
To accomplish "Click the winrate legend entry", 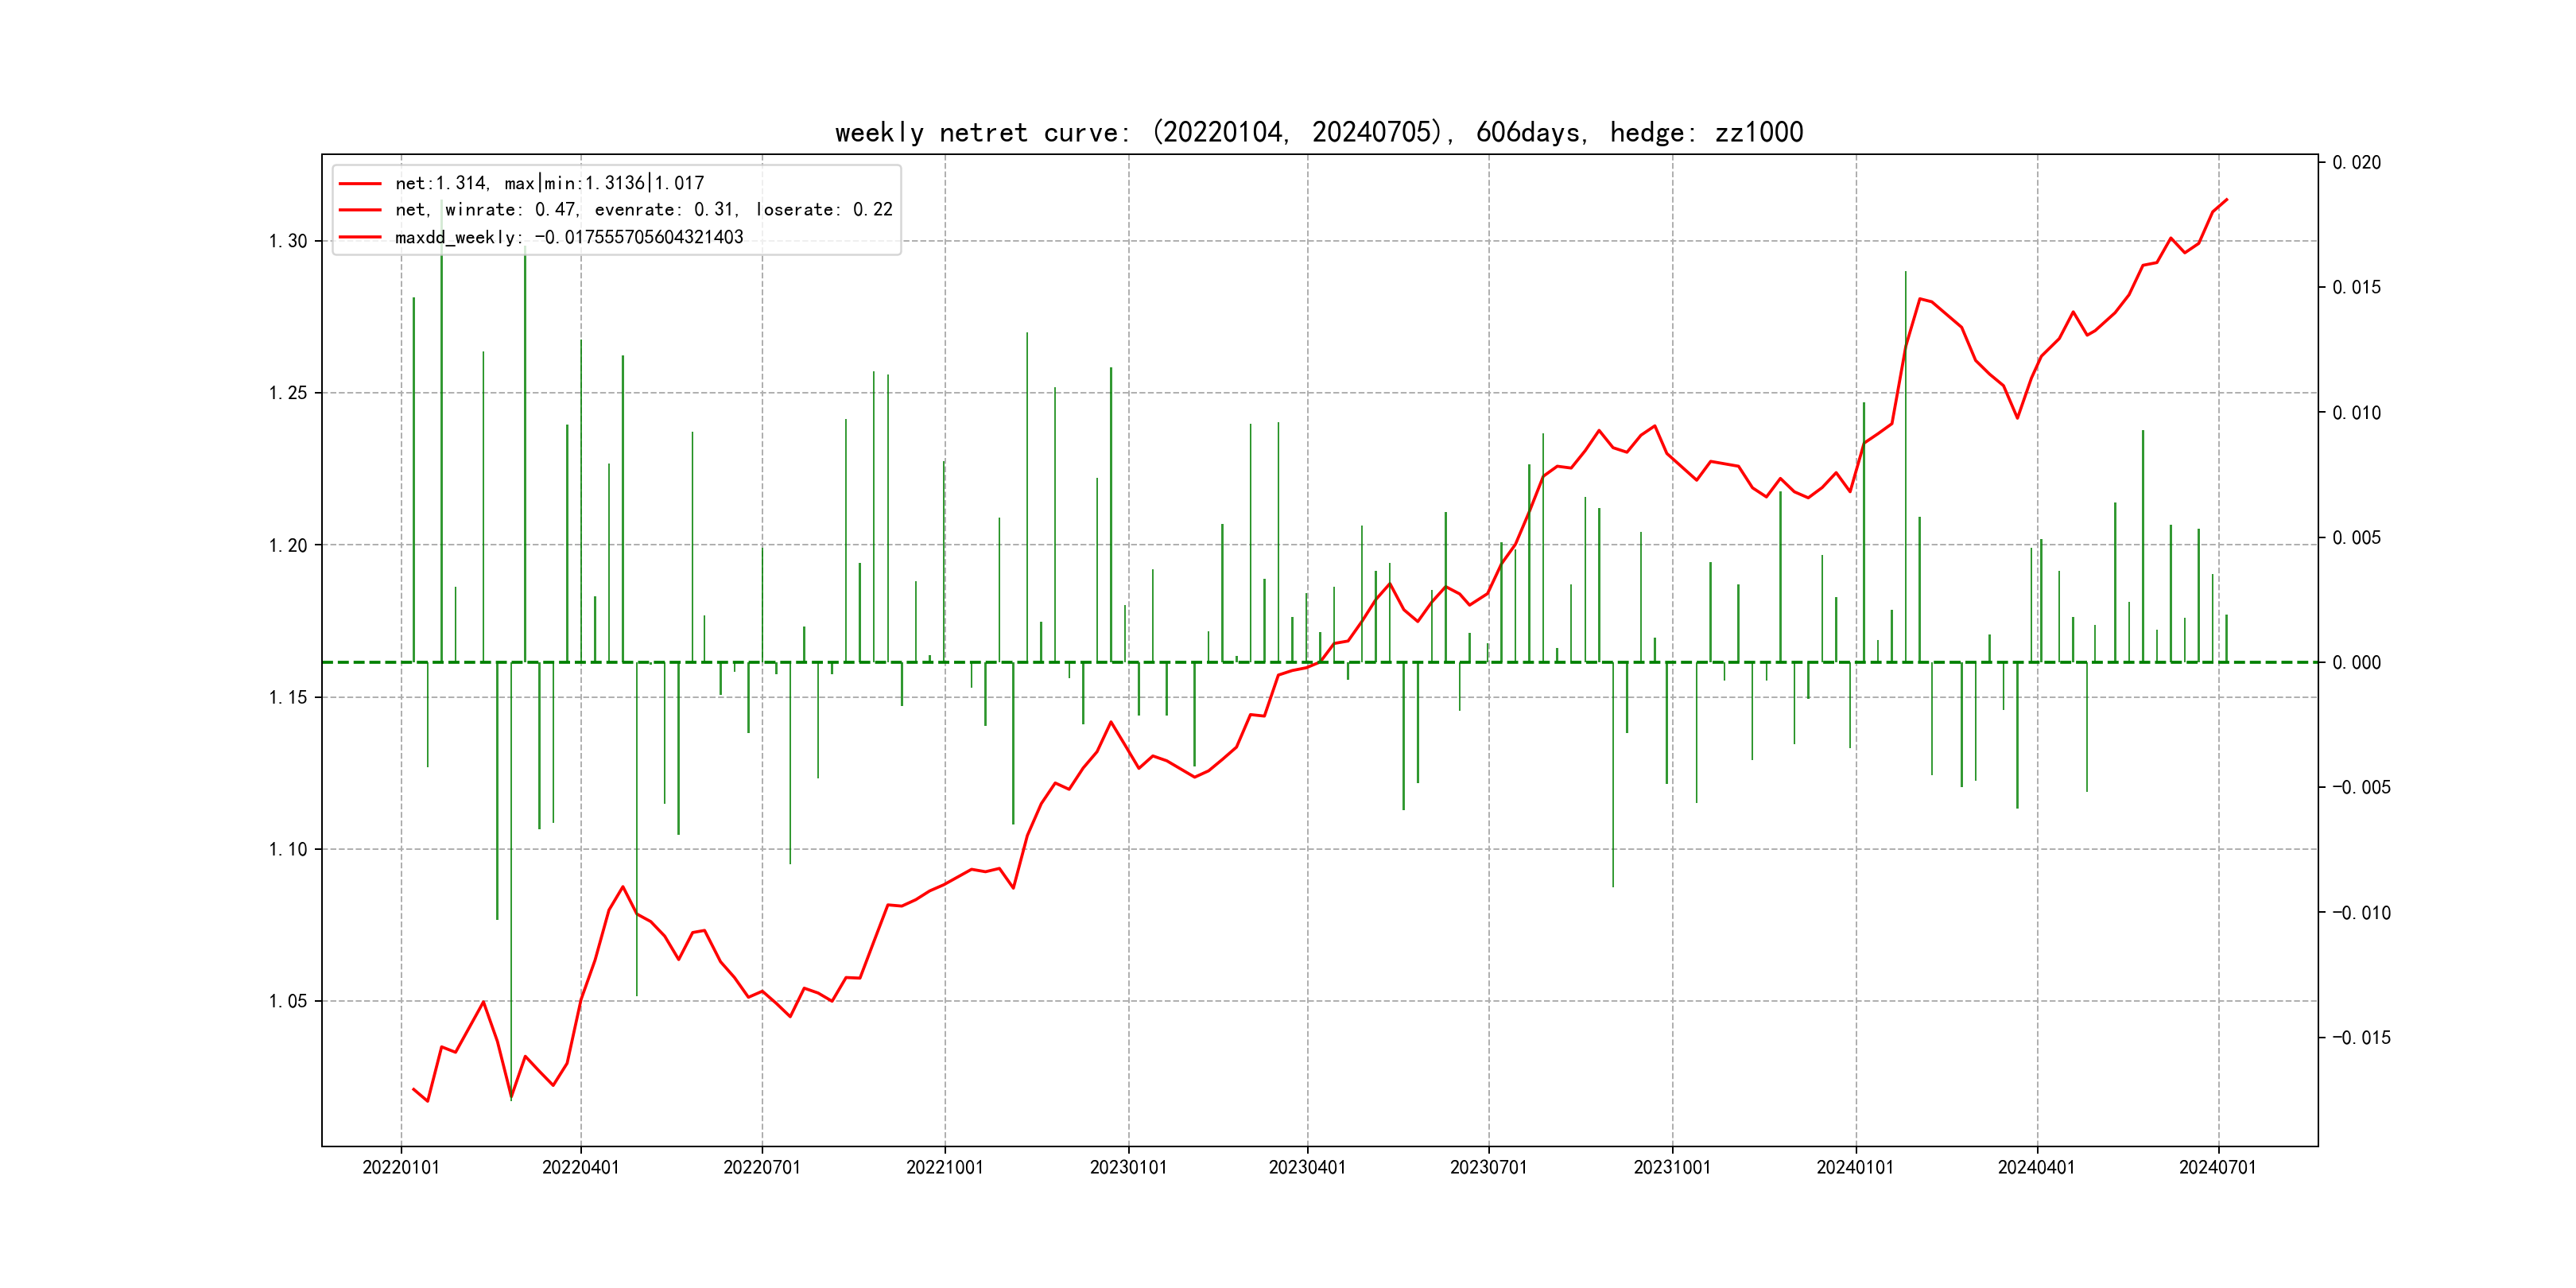I will coord(643,210).
